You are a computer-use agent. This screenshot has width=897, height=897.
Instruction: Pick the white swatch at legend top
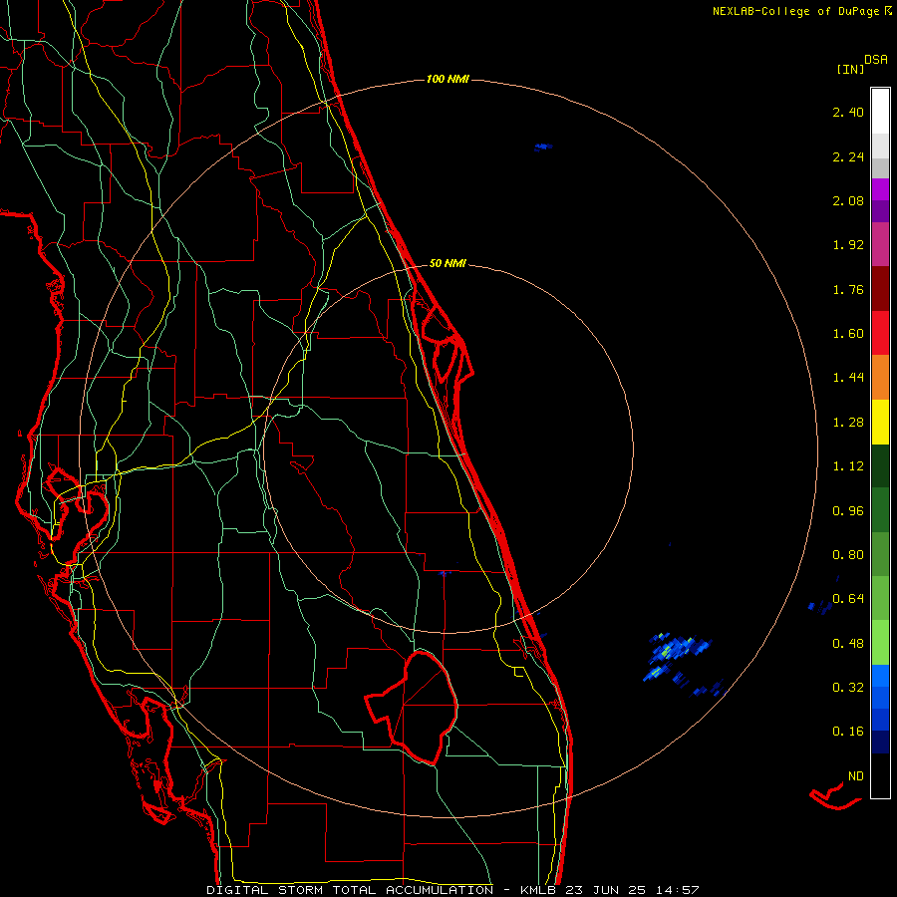pyautogui.click(x=880, y=111)
